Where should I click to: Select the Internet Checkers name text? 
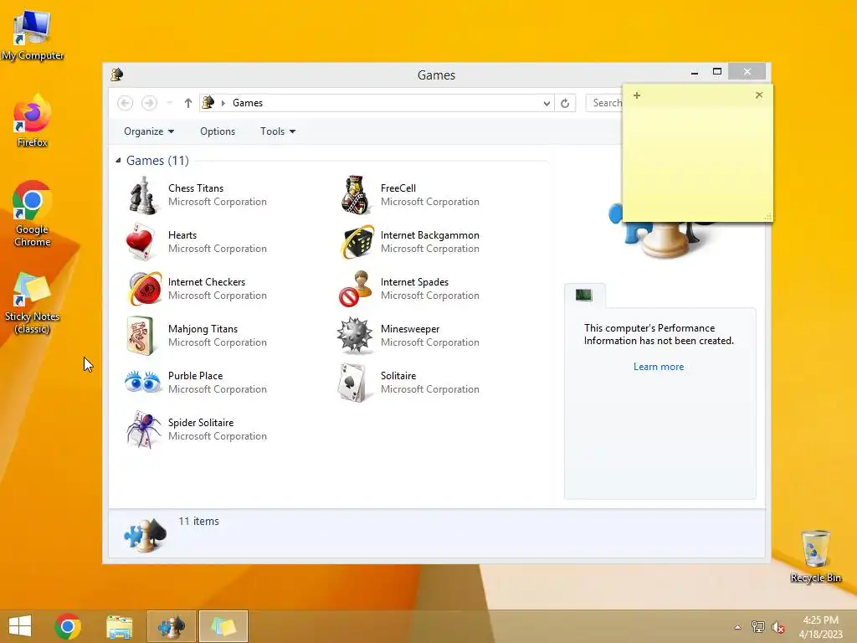tap(207, 282)
